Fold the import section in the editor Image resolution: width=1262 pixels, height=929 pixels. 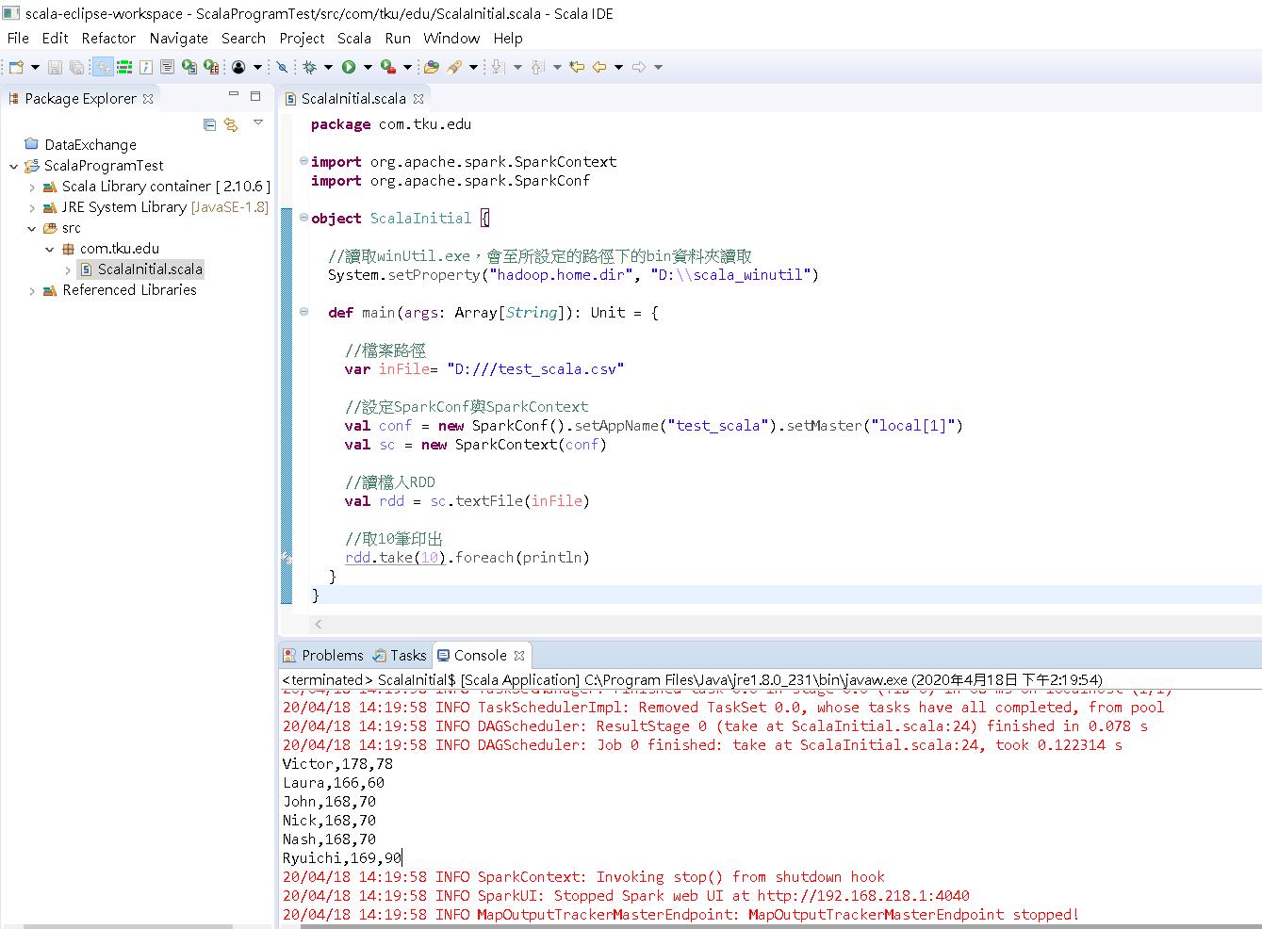[x=303, y=161]
